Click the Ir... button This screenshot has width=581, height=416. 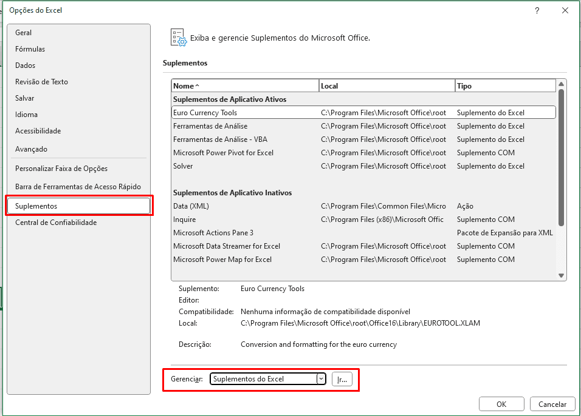(x=342, y=379)
